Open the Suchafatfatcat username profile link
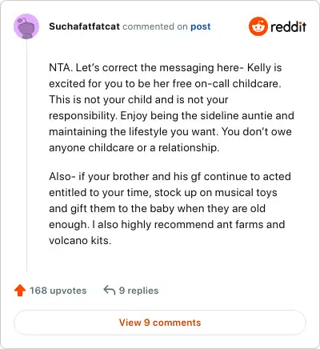The height and width of the screenshot is (349, 320). point(84,26)
